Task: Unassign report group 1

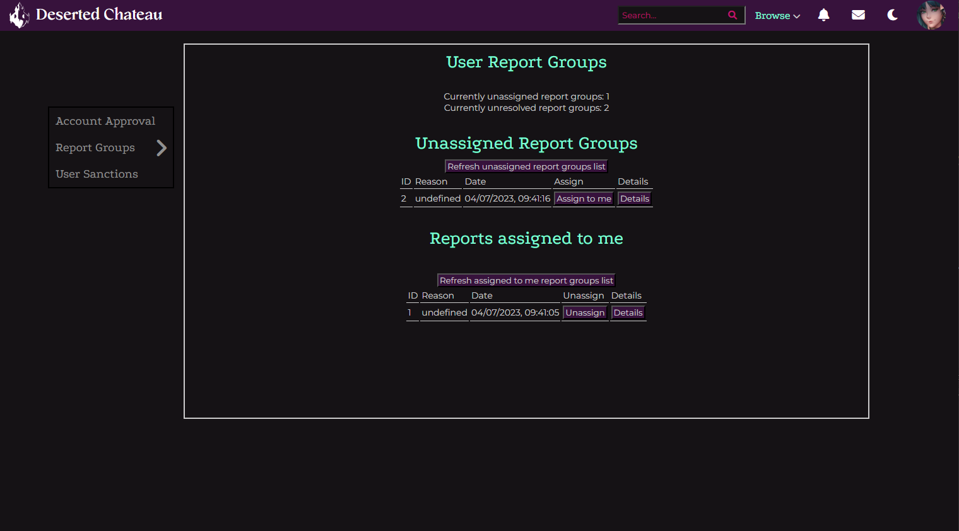Action: 585,312
